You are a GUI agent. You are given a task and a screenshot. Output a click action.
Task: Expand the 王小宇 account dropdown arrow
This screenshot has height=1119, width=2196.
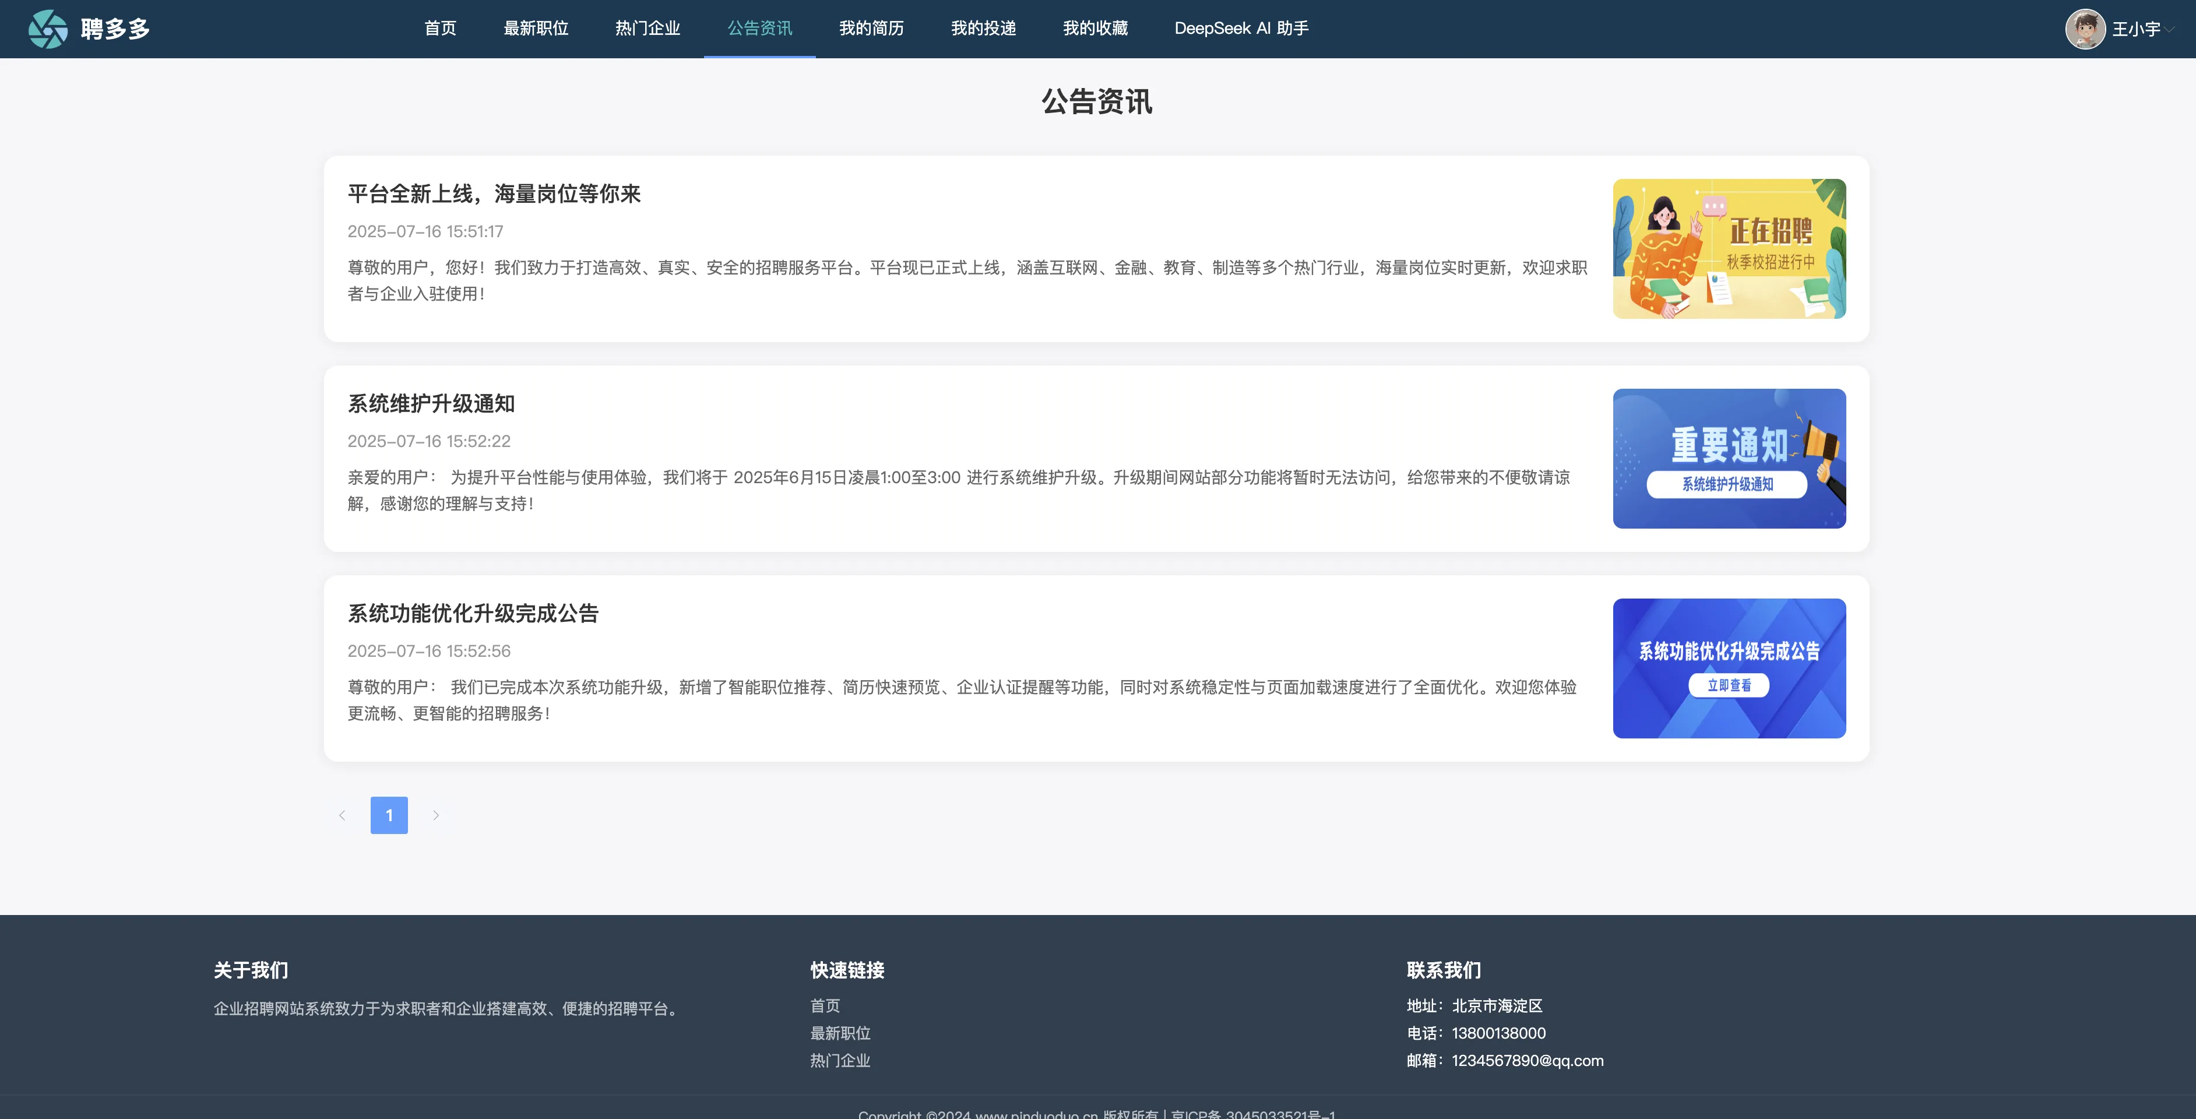coord(2170,29)
